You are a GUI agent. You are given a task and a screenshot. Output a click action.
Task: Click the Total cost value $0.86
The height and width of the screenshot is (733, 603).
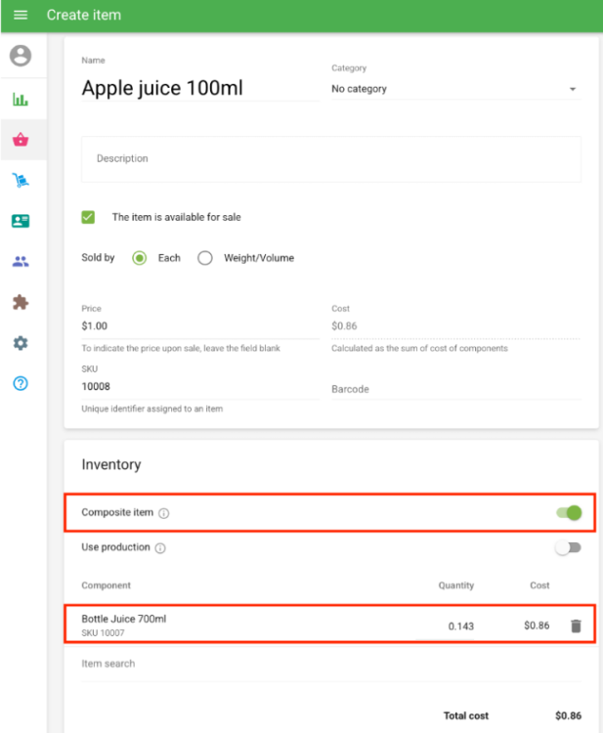[x=568, y=715]
